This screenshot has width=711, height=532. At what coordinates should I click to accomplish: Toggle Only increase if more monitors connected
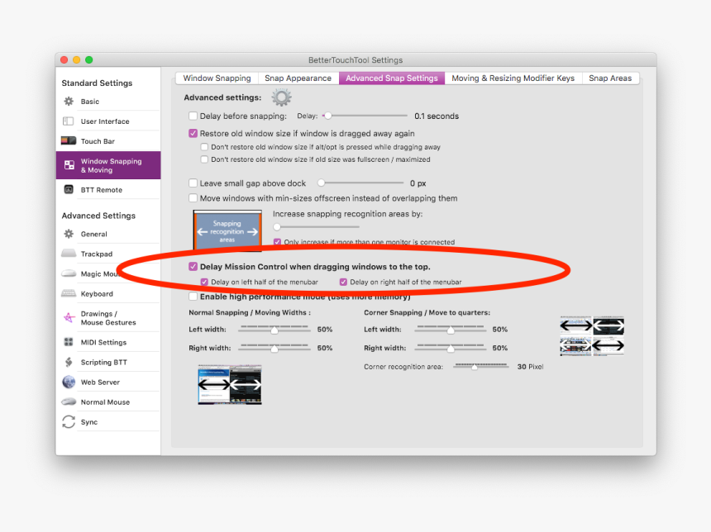(277, 242)
